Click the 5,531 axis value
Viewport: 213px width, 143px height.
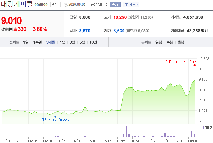[203, 121]
